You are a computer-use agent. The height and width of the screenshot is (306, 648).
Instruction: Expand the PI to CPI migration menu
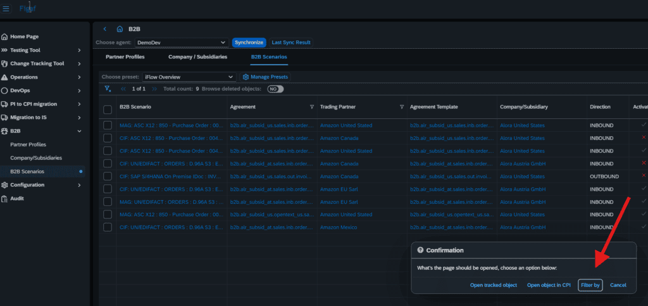pos(79,104)
